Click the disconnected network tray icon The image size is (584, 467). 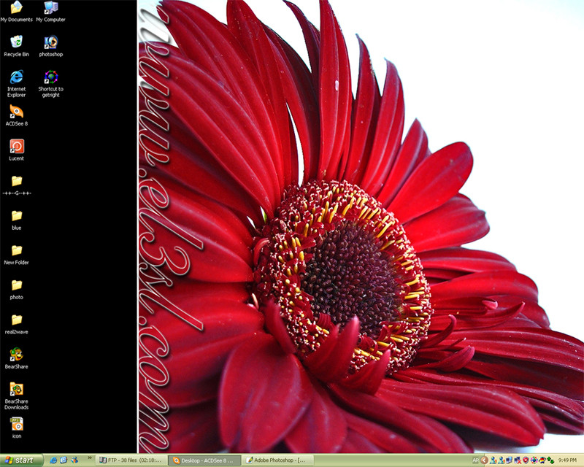tap(518, 460)
